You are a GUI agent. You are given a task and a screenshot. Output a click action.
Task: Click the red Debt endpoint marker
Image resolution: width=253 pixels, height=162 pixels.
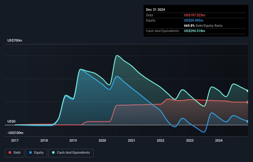pos(247,102)
